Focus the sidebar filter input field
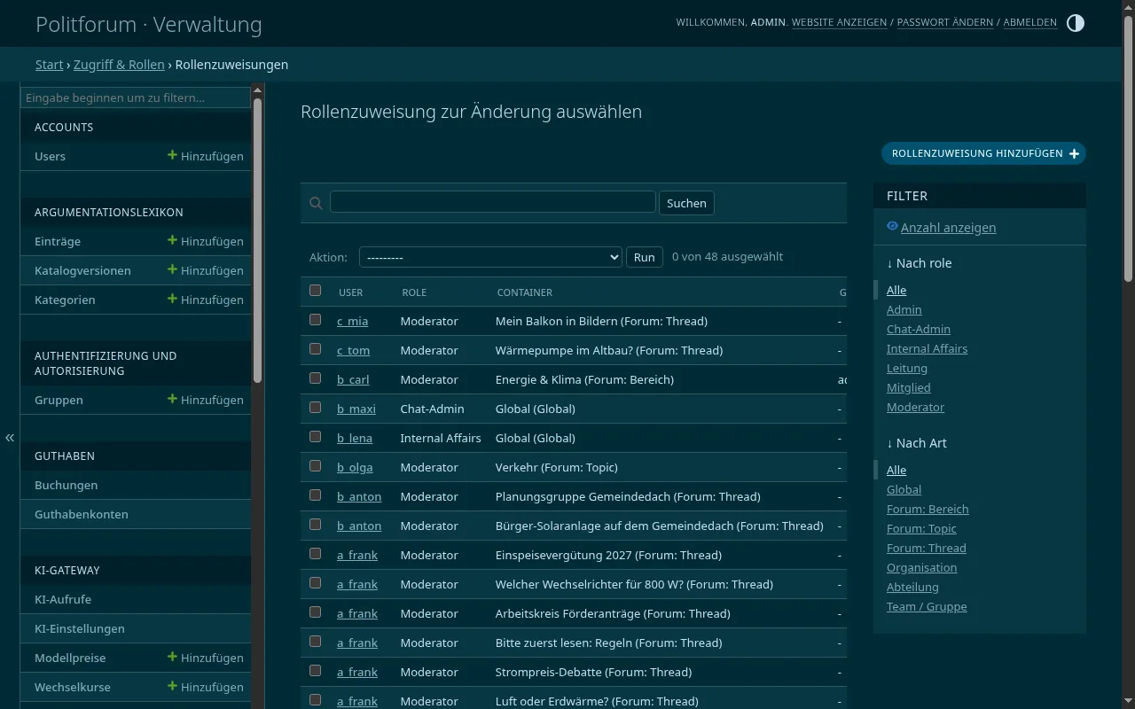 click(136, 97)
